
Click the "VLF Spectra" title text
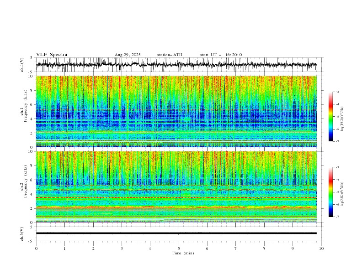click(52, 55)
